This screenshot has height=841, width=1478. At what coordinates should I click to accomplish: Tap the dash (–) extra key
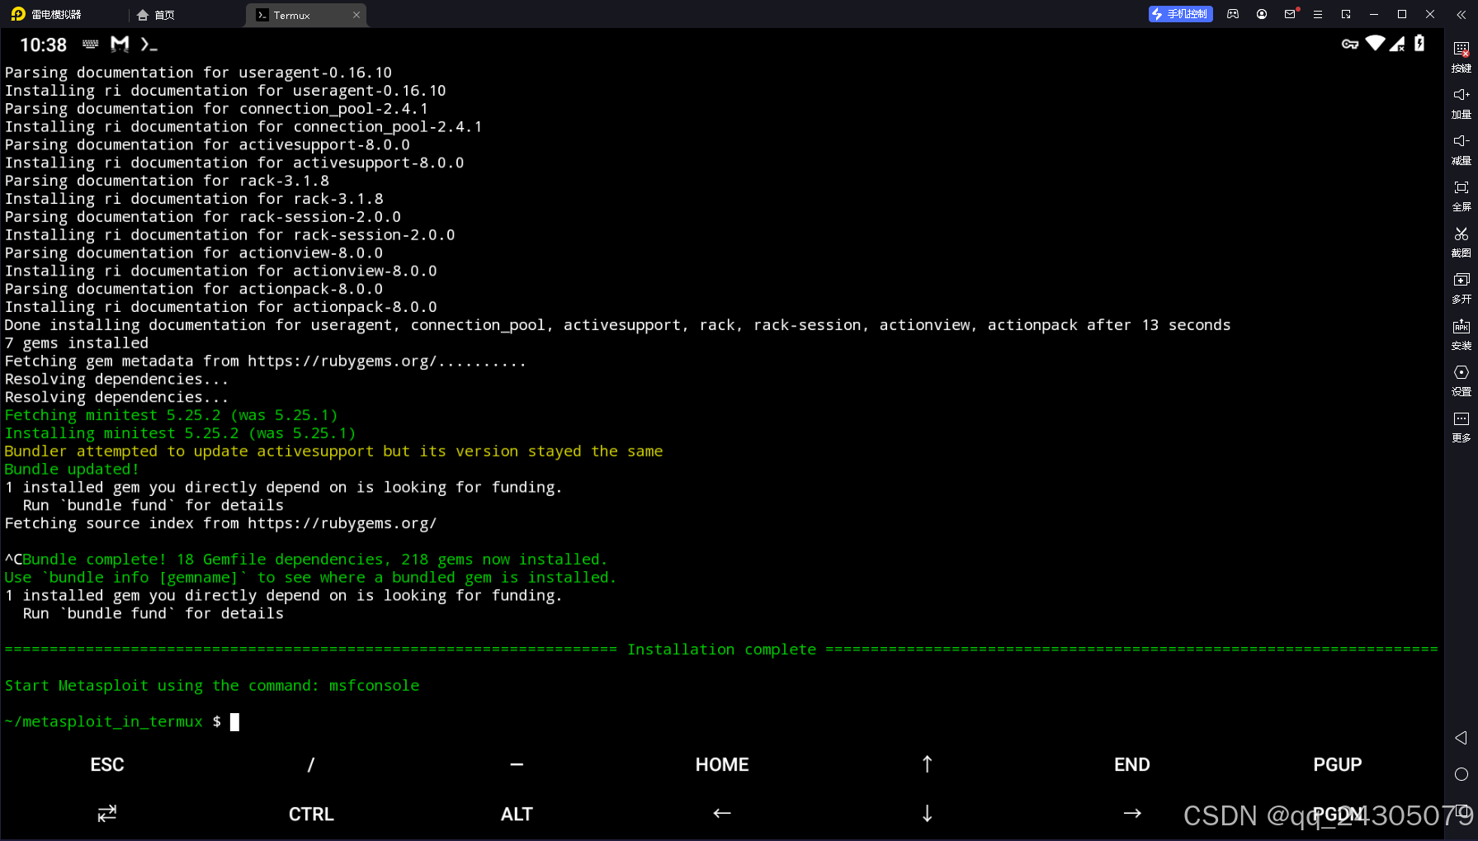(517, 765)
